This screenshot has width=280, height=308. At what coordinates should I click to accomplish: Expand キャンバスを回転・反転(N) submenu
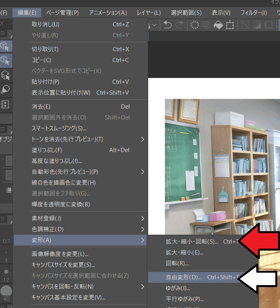coord(80,287)
